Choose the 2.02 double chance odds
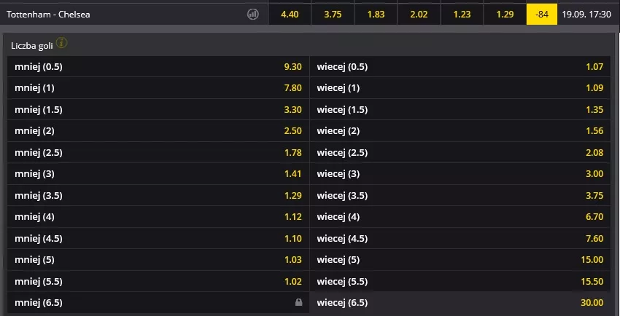The image size is (620, 316). click(x=419, y=15)
